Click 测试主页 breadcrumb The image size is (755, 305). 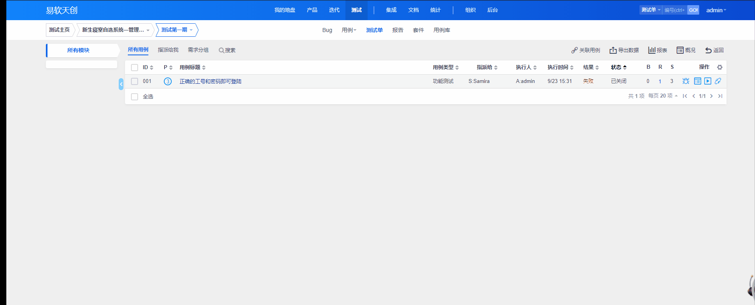coord(59,30)
